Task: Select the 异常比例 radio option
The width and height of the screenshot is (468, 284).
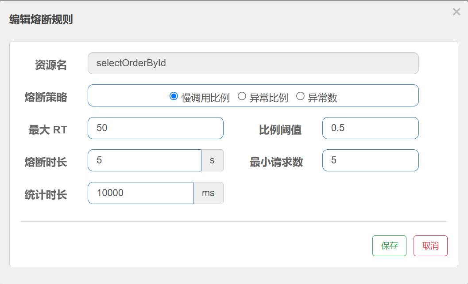Action: point(242,96)
